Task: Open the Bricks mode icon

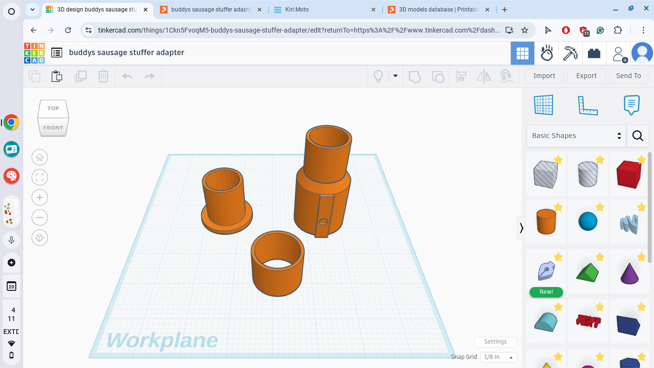Action: [x=594, y=53]
